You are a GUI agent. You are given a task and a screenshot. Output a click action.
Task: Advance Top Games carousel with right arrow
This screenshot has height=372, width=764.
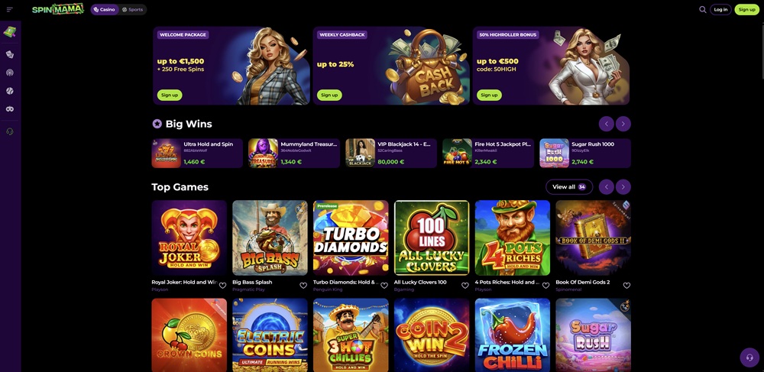623,187
